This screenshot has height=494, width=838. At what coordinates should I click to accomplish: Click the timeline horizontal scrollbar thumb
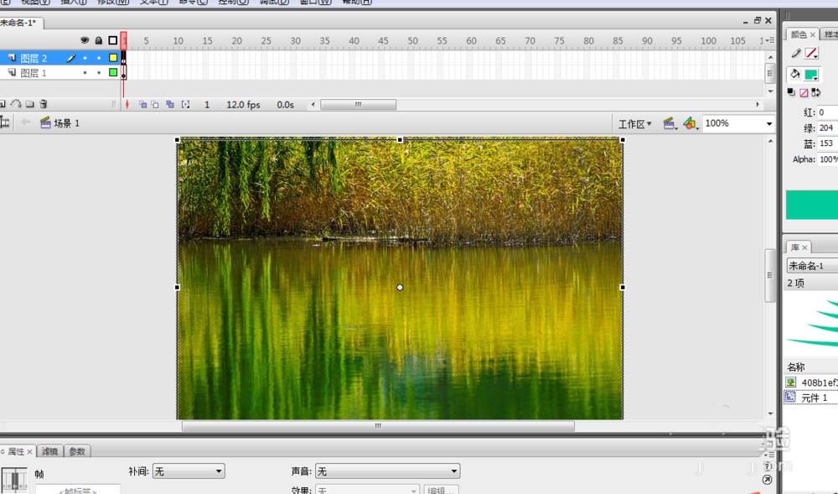click(x=358, y=104)
